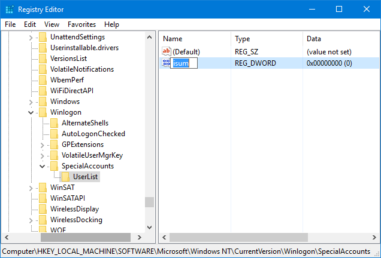This screenshot has height=258, width=381.
Task: Expand the WinSAT tree node
Action: pos(31,188)
